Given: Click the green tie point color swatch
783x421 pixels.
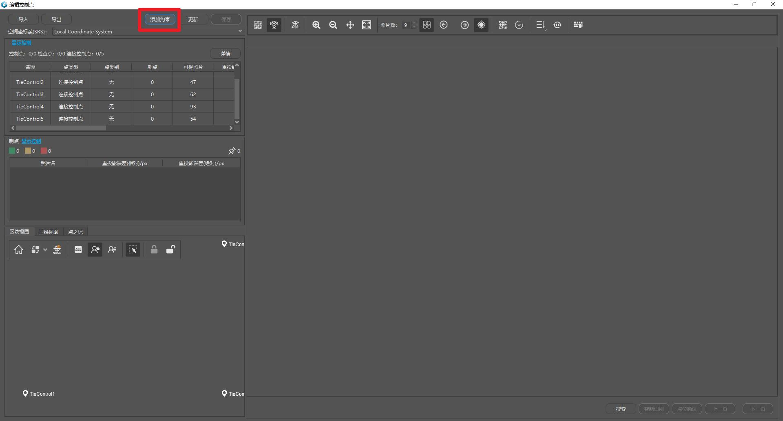Looking at the screenshot, I should point(12,151).
